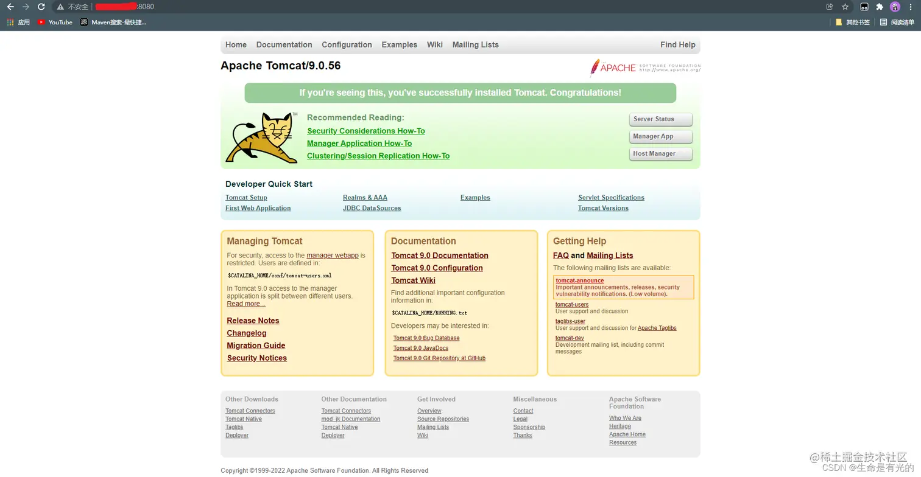Click the FAQ link in Getting Help

point(561,256)
